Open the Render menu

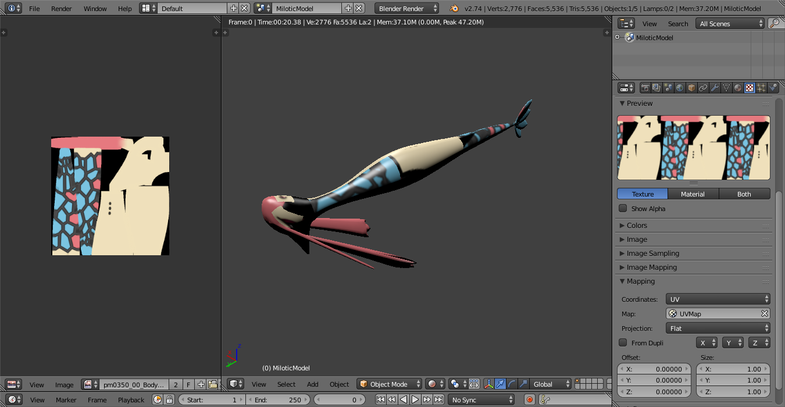[x=62, y=8]
